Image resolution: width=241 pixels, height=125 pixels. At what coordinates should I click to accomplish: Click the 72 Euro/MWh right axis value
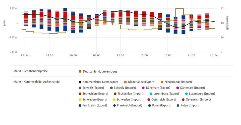tap(222, 8)
